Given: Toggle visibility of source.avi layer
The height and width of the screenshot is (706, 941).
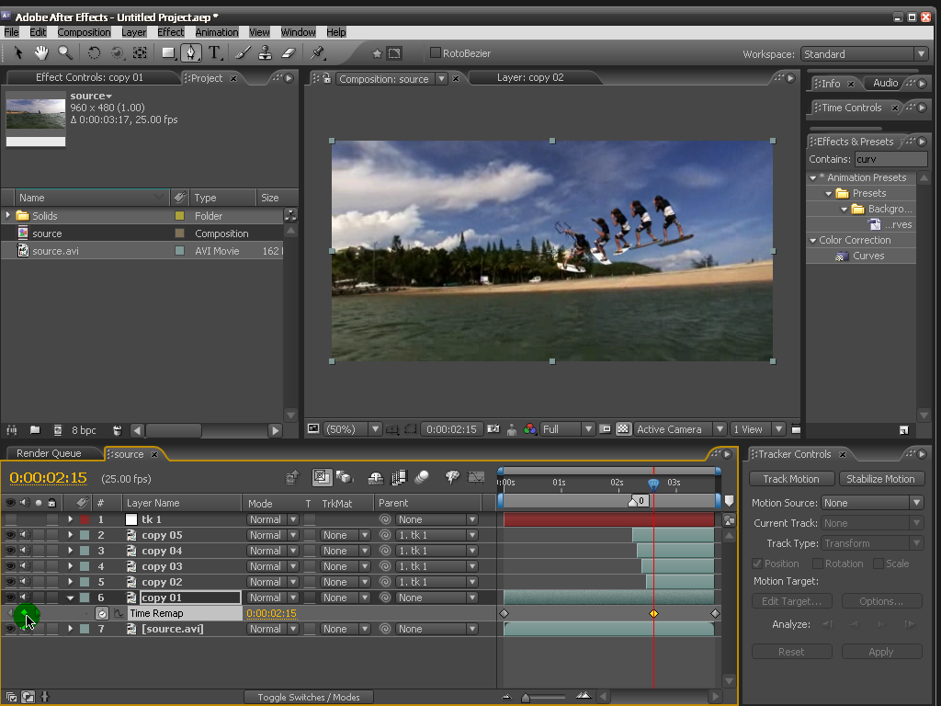Looking at the screenshot, I should tap(10, 629).
